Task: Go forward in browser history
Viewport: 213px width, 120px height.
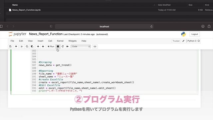Action: coord(13,26)
